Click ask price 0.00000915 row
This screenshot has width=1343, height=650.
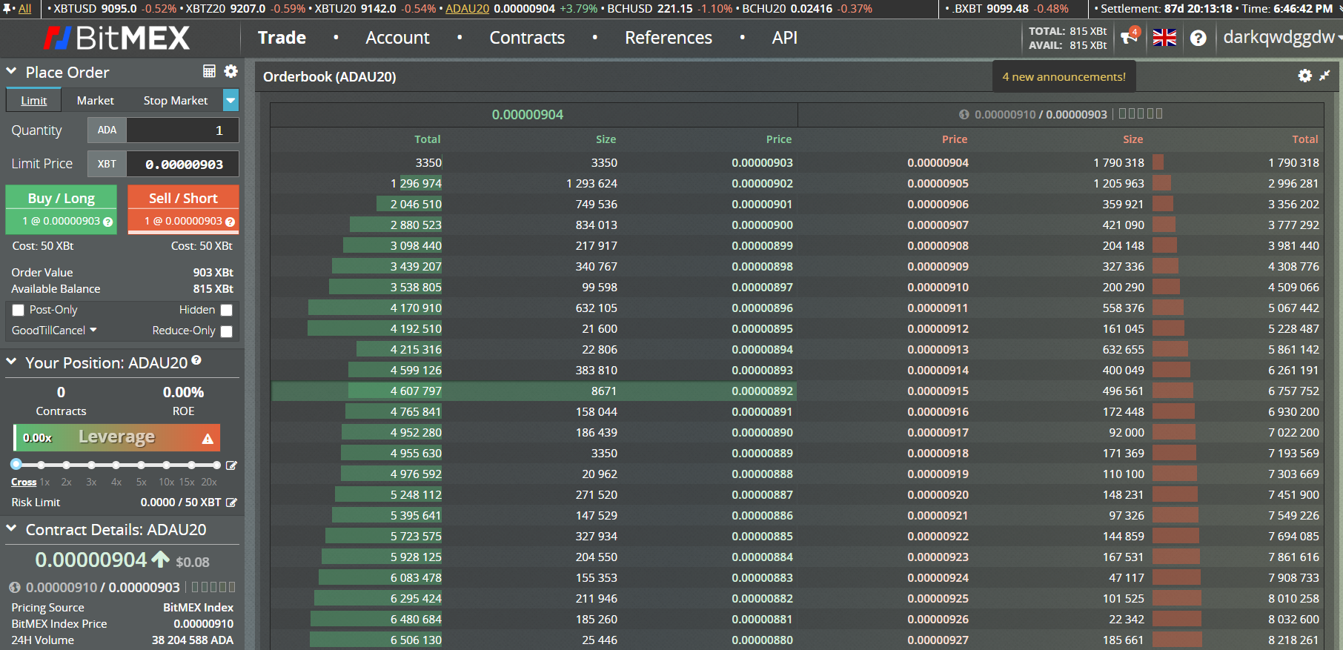(1061, 391)
